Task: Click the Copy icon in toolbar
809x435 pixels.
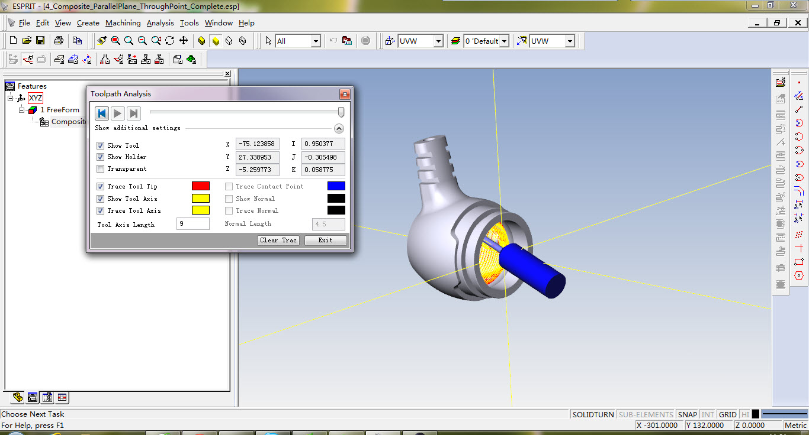Action: (77, 41)
